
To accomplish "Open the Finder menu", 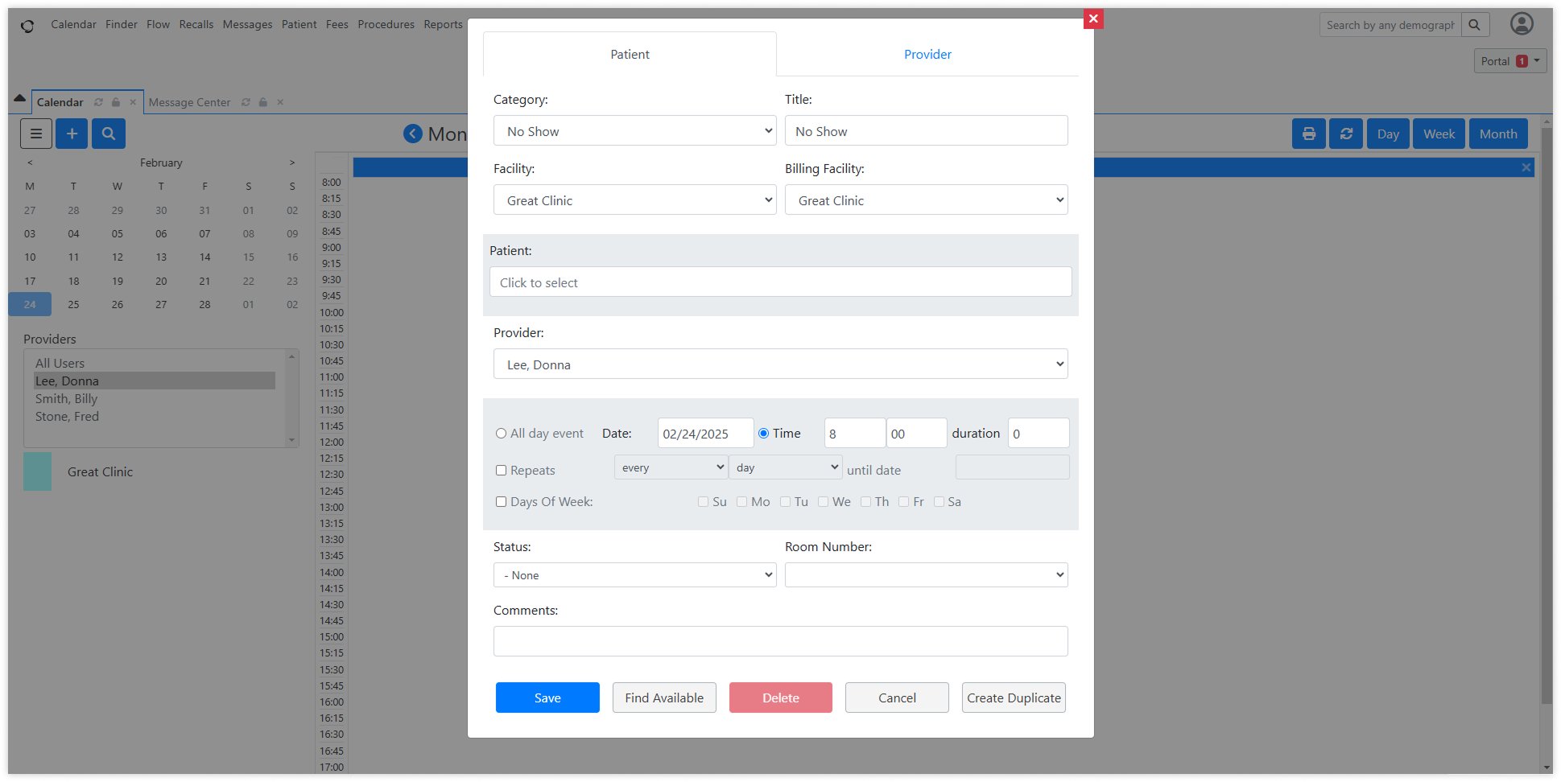I will [122, 24].
